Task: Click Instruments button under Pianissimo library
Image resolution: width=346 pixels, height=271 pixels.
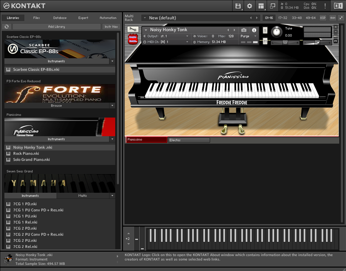Action: pos(57,139)
